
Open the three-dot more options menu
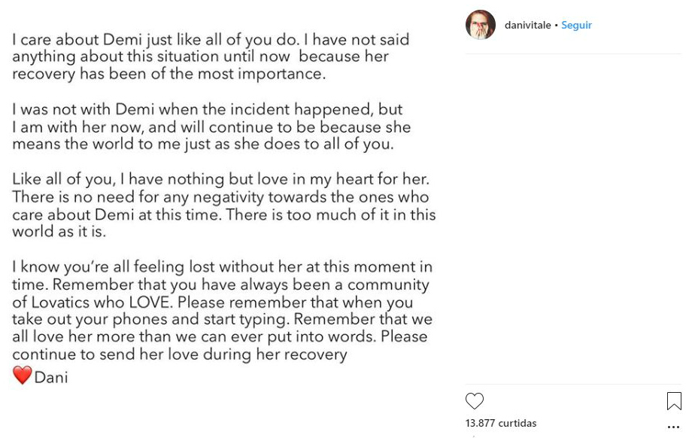pos(673,427)
